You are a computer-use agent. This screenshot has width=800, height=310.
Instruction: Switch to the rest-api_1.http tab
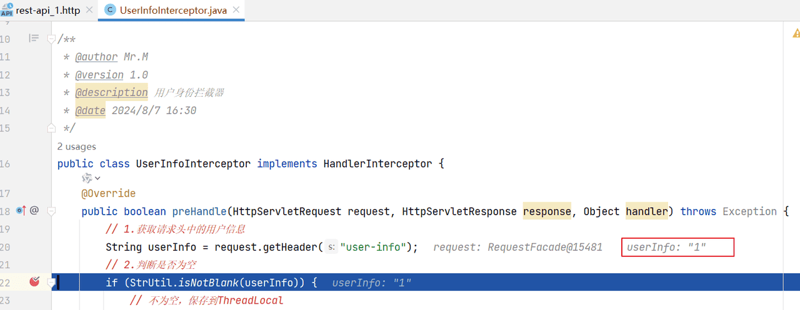pos(50,11)
